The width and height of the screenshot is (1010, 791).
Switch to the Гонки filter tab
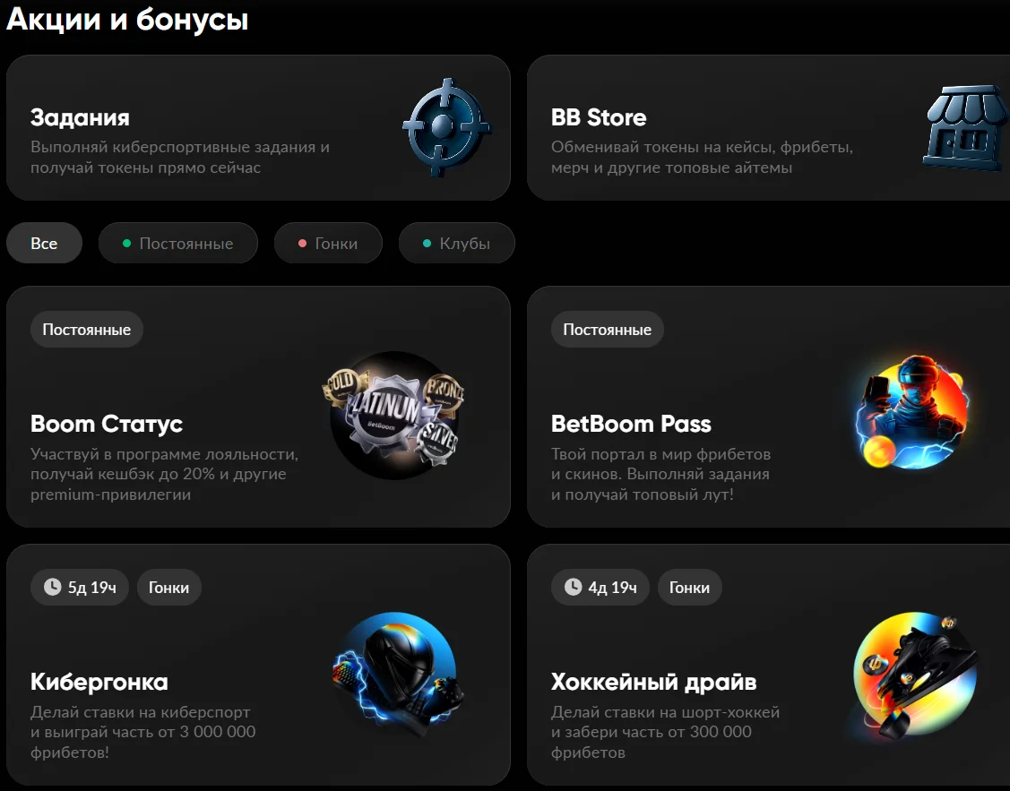(x=328, y=244)
